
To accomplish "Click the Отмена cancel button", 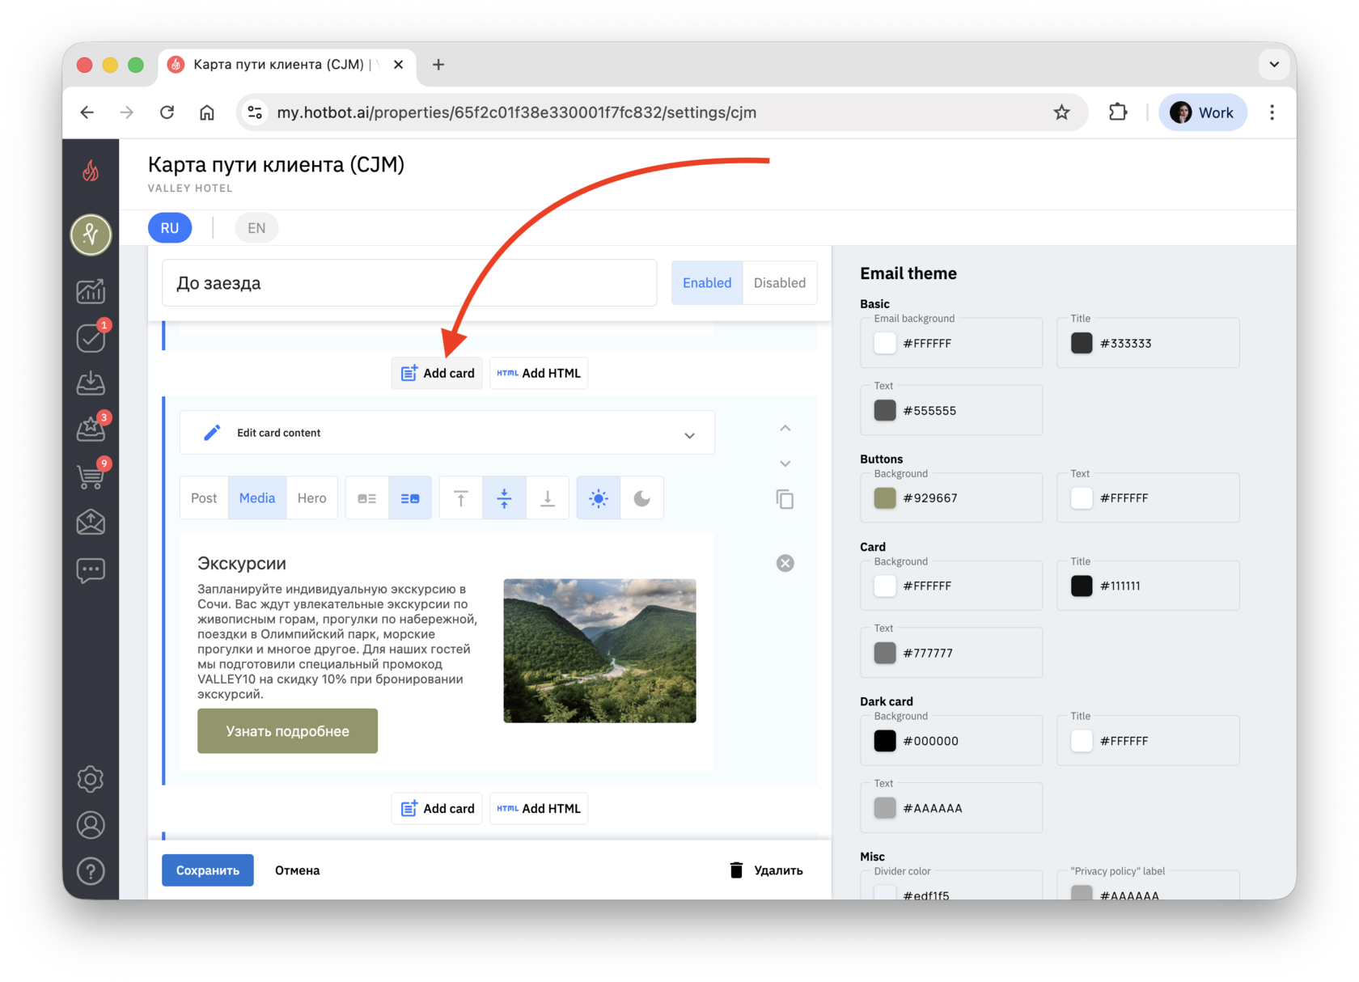I will point(298,870).
